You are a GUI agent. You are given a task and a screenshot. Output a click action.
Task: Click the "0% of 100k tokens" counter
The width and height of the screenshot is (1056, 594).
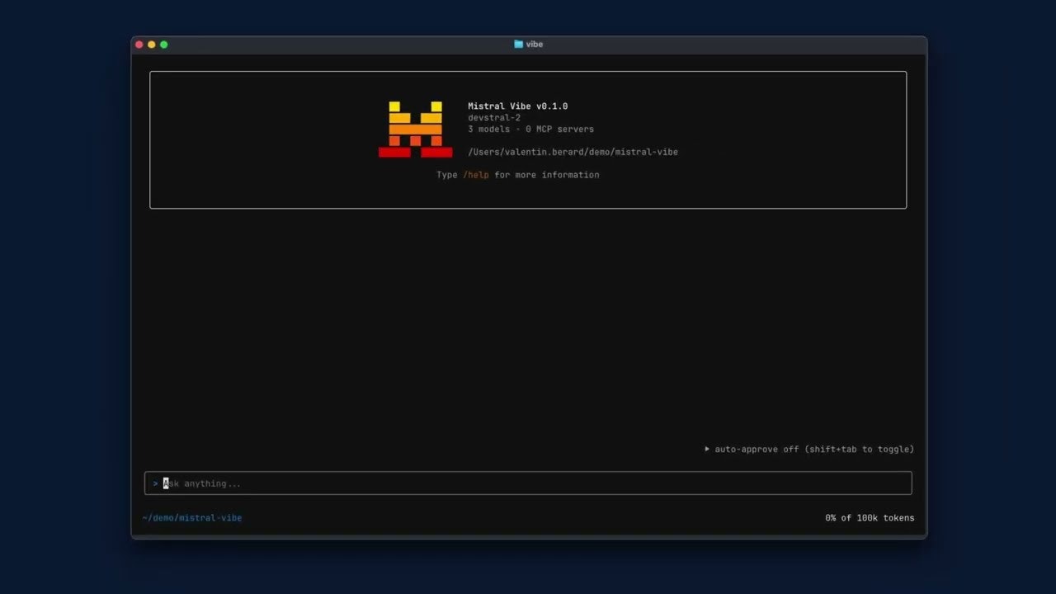click(x=870, y=518)
